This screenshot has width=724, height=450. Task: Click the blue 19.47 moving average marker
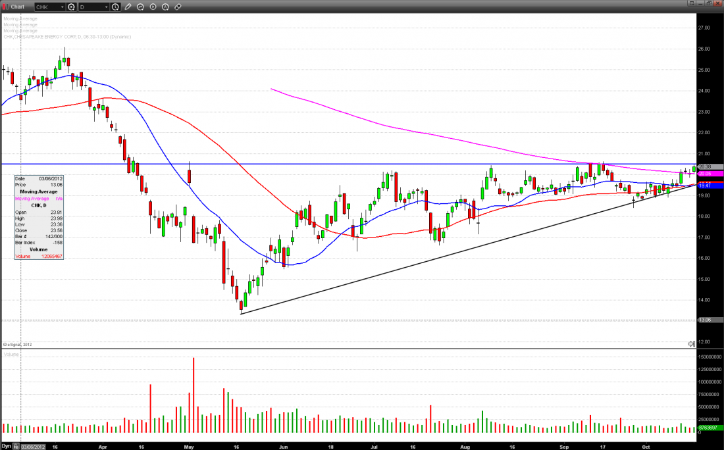(704, 186)
